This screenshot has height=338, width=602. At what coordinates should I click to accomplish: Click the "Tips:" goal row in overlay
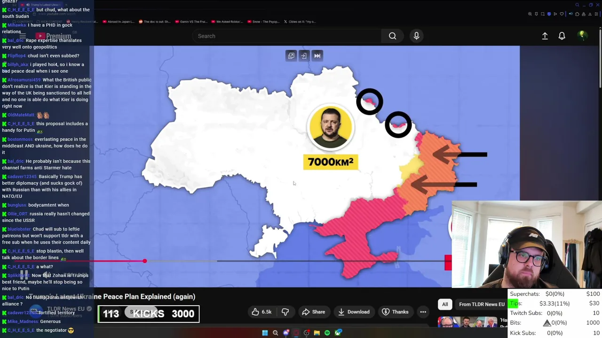click(554, 303)
